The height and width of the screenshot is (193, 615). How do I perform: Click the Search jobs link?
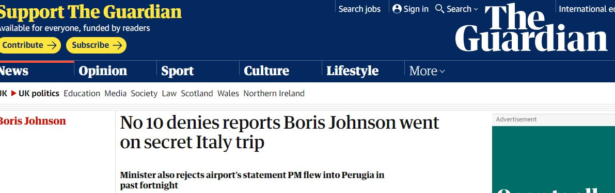coord(359,9)
